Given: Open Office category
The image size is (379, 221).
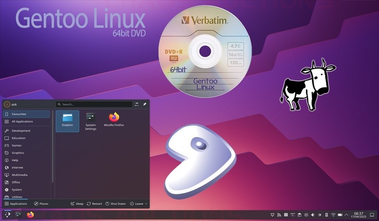Looking at the screenshot, I should tap(26, 182).
